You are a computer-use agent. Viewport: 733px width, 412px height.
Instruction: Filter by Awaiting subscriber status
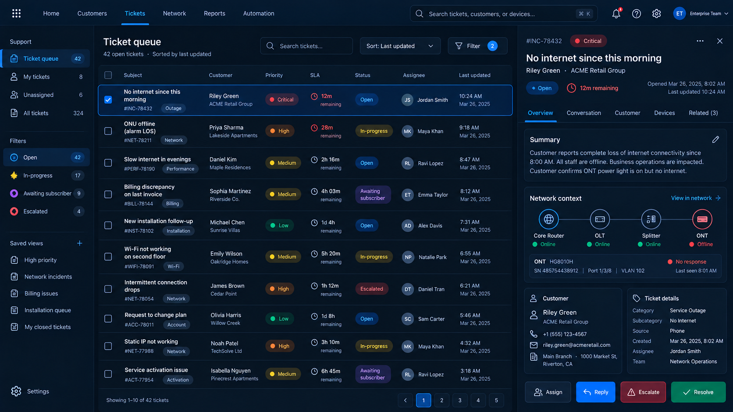[x=46, y=194]
